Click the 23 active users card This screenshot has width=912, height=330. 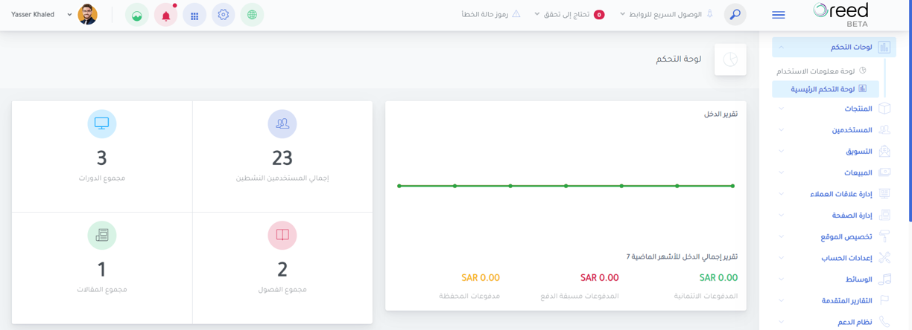click(282, 157)
